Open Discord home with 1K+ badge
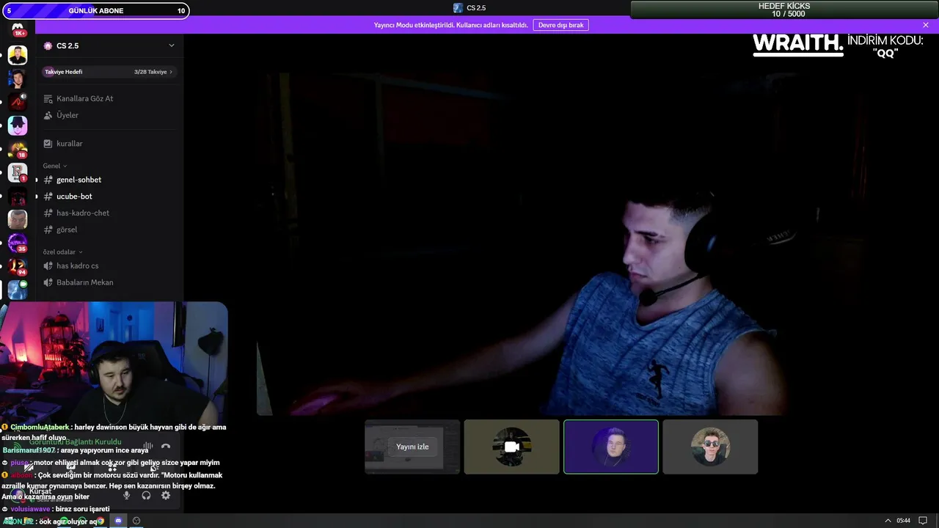 pos(18,30)
